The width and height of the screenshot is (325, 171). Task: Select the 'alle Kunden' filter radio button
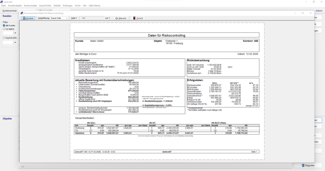[4, 25]
